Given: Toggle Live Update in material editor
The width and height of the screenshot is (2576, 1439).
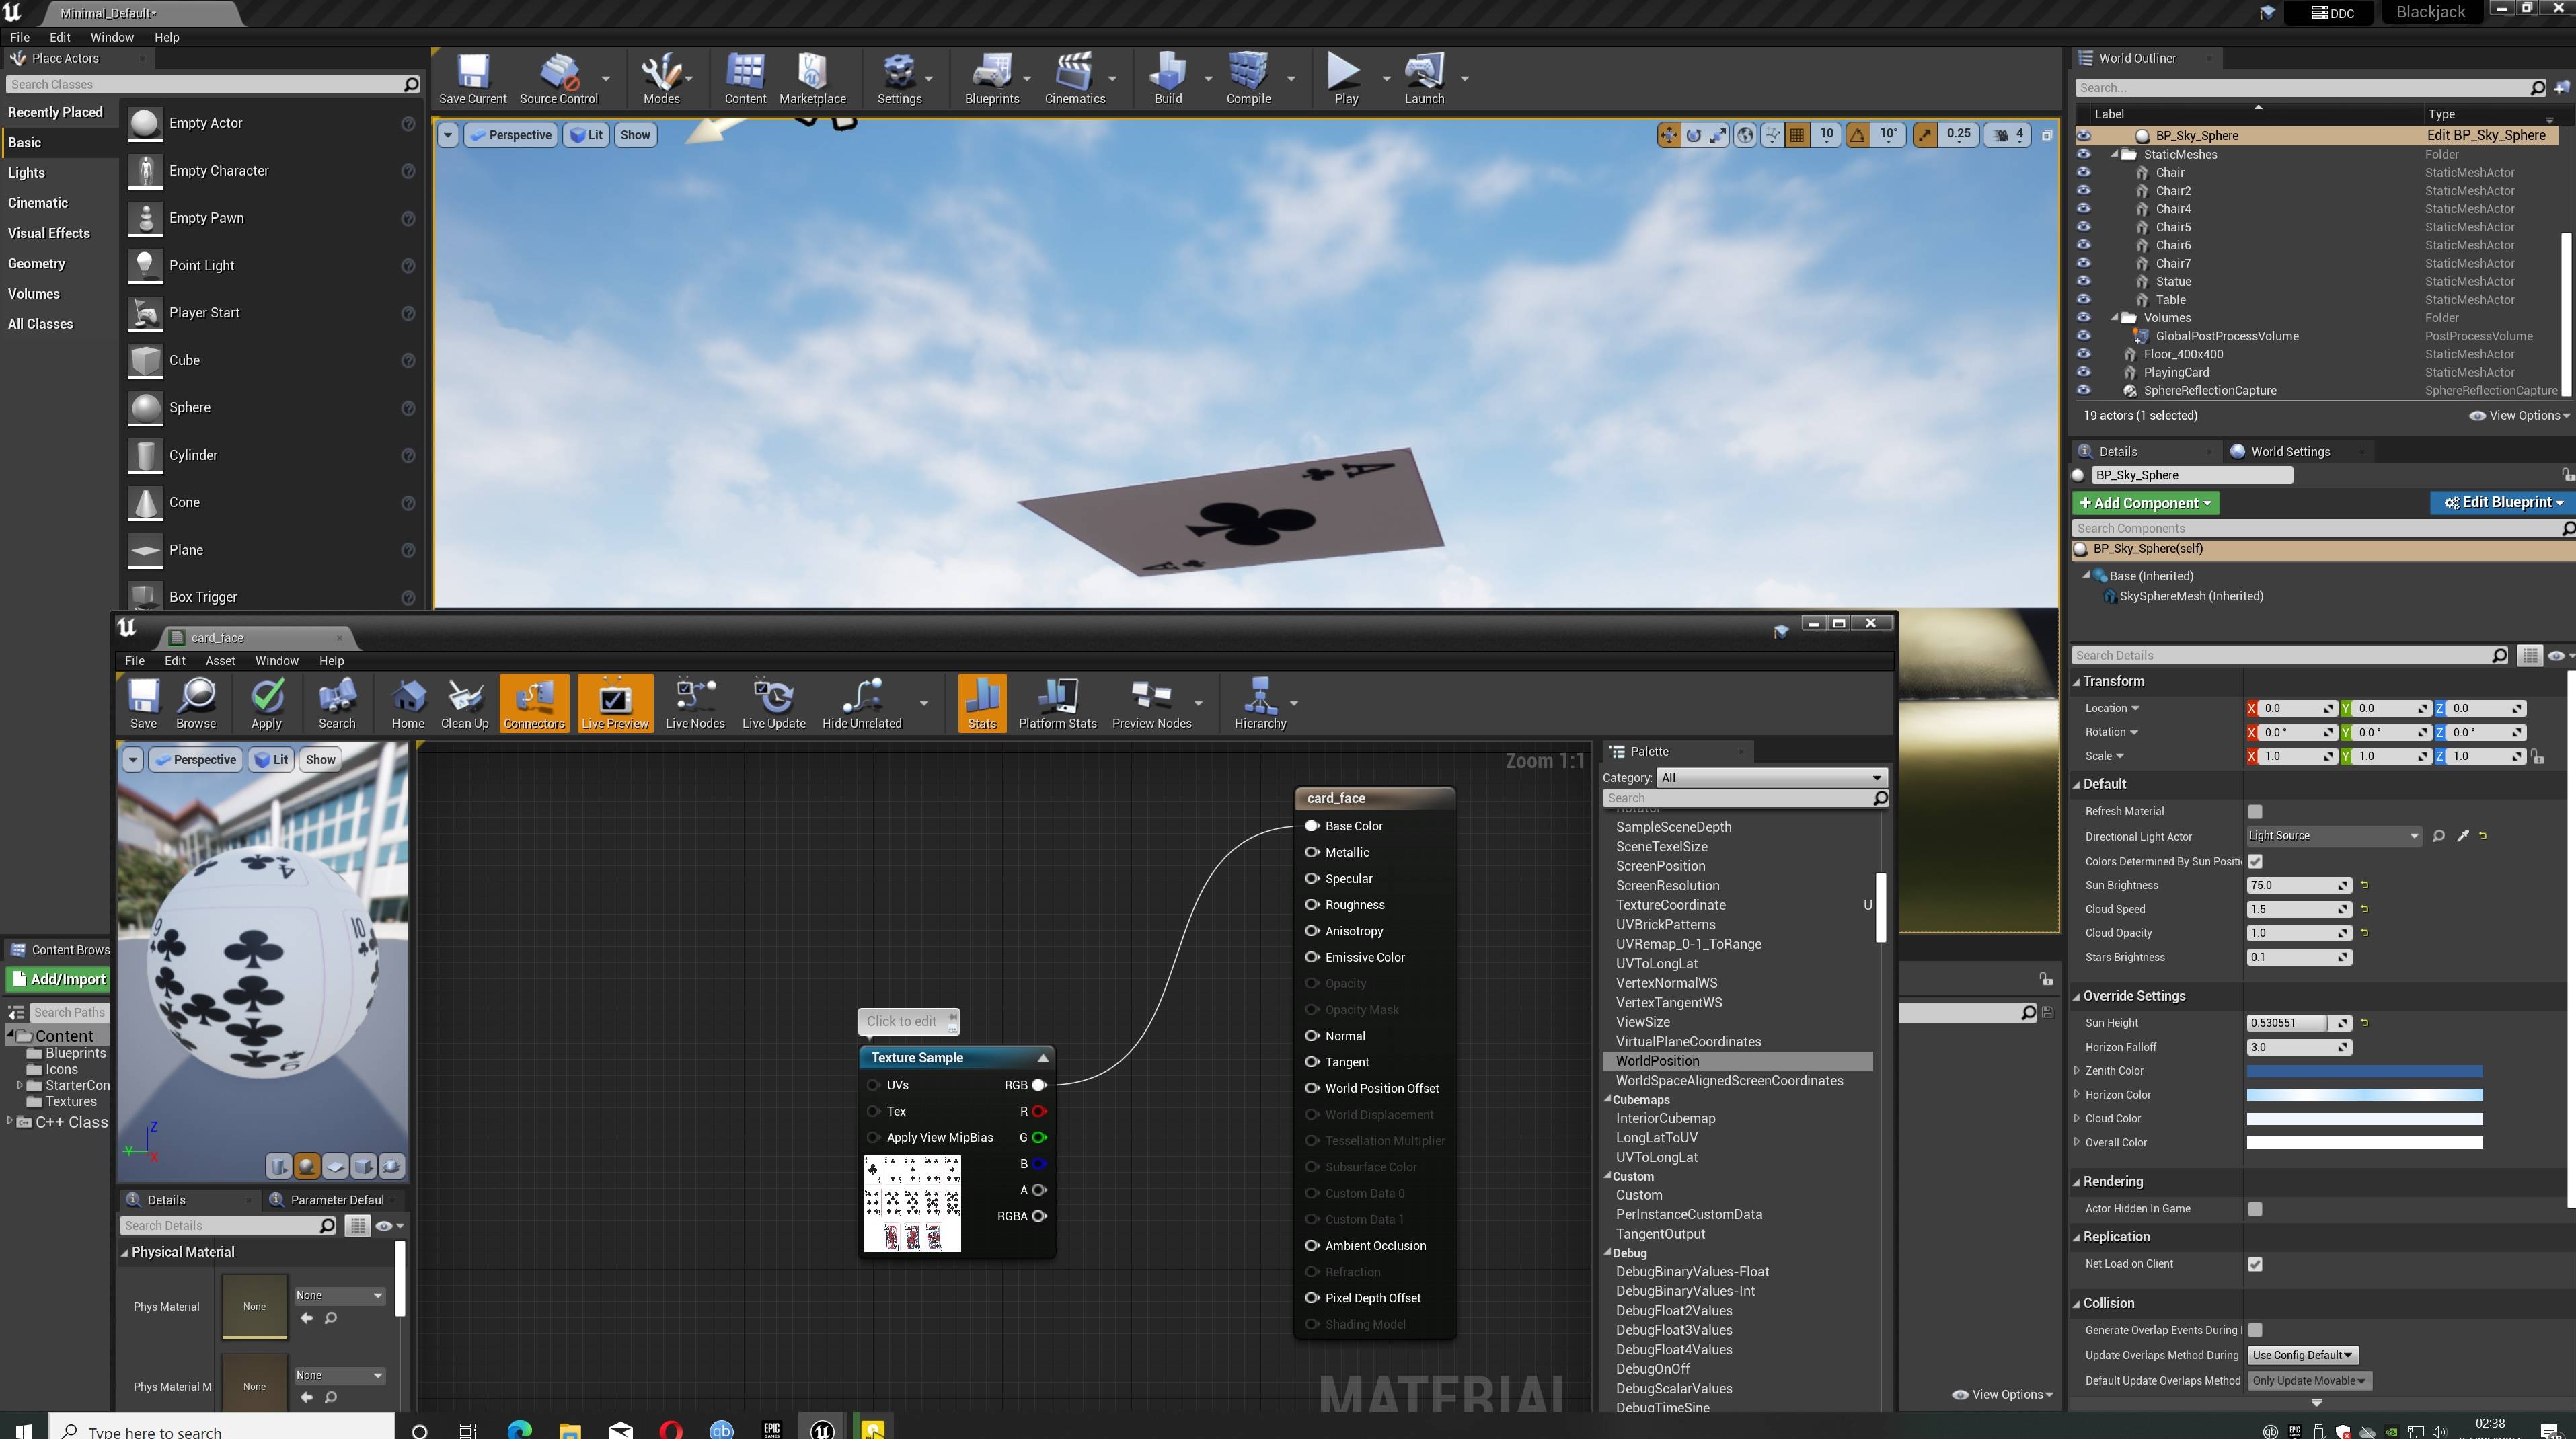Looking at the screenshot, I should coord(774,703).
